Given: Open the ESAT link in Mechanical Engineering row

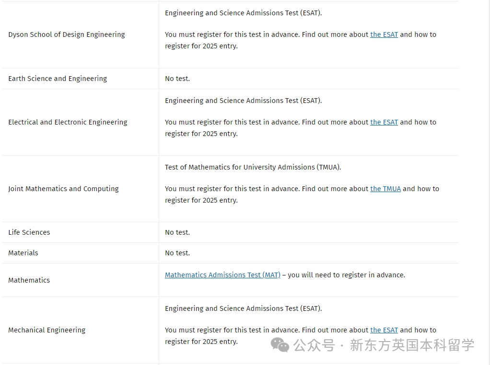Looking at the screenshot, I should pyautogui.click(x=384, y=331).
